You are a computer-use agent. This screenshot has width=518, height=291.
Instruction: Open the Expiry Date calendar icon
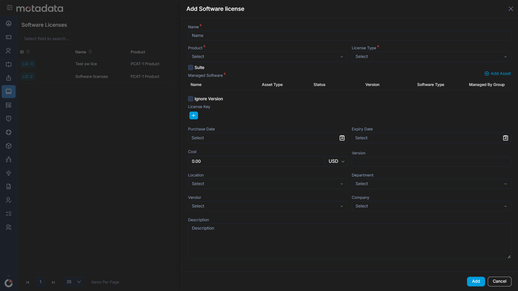[505, 138]
